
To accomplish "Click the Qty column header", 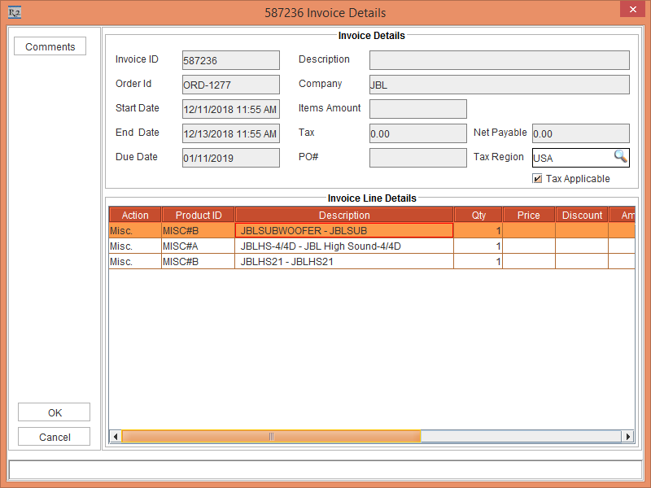I will coord(478,215).
